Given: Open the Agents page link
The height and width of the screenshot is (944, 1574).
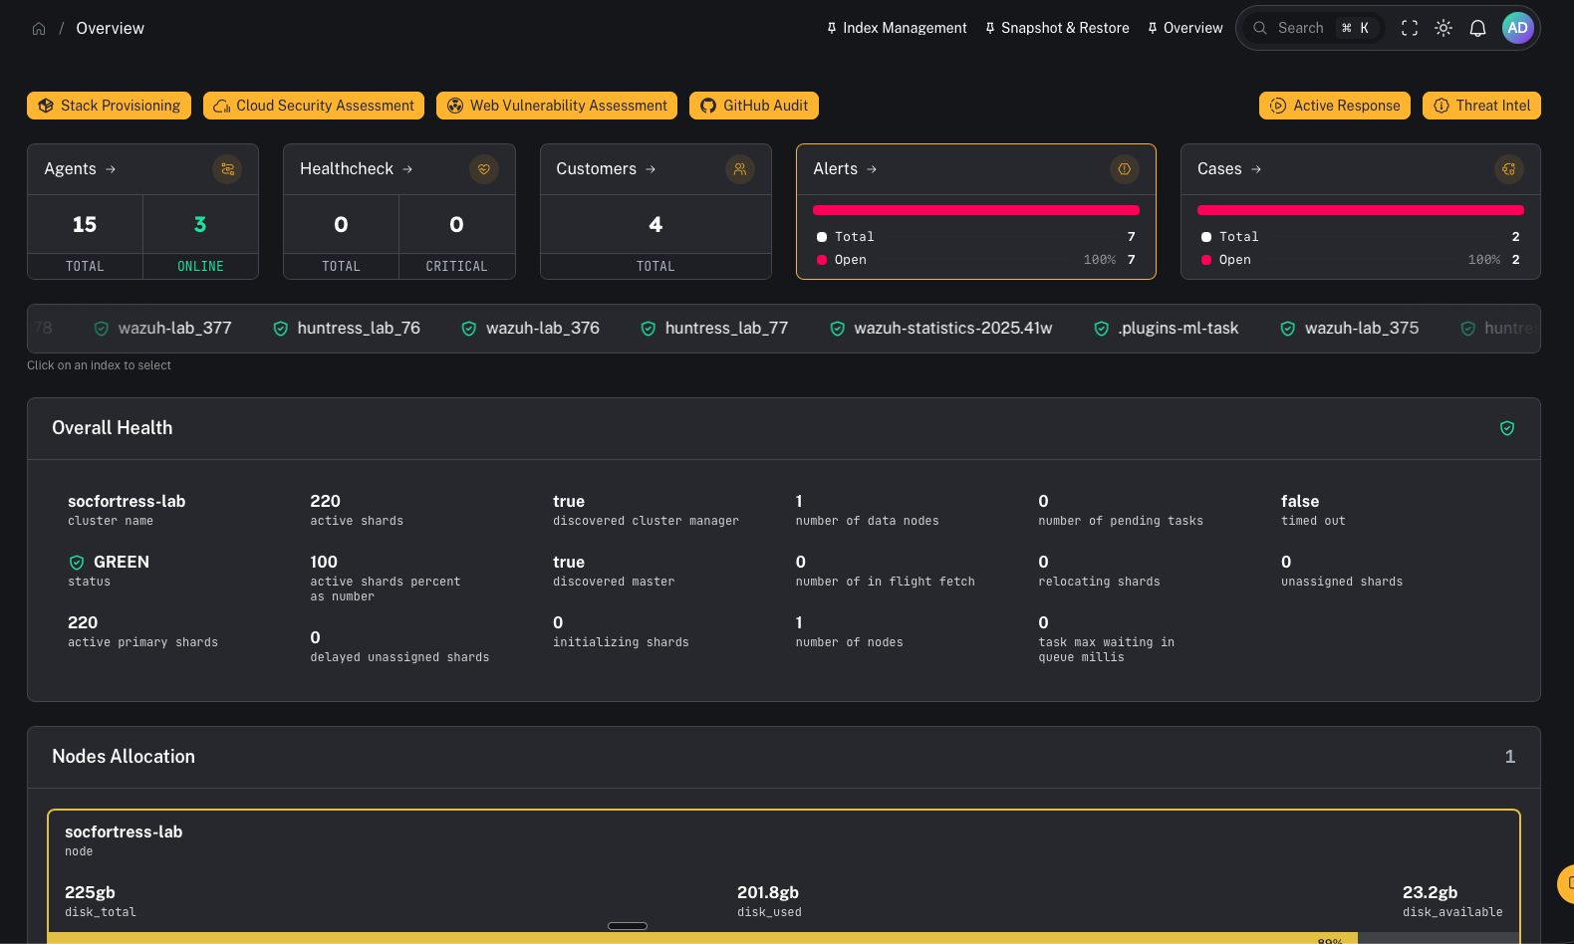Looking at the screenshot, I should click(80, 169).
